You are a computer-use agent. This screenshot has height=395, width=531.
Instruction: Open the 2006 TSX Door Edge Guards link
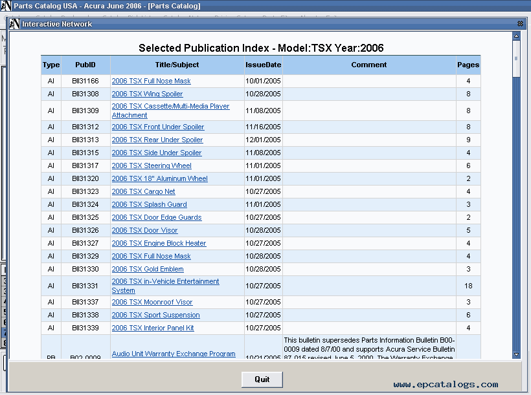tap(157, 217)
